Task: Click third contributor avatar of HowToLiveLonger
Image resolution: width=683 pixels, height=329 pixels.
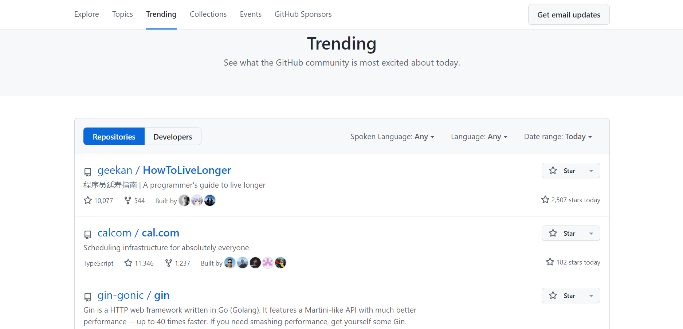Action: click(x=210, y=200)
